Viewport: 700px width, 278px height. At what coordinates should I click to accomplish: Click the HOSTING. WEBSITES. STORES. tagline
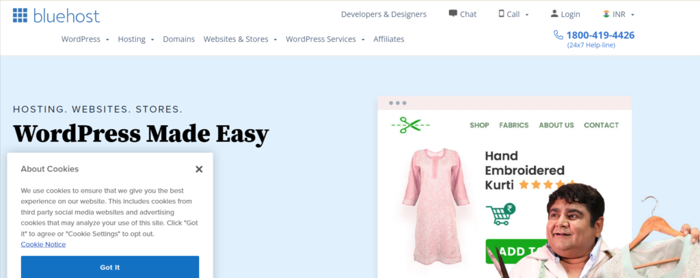98,109
